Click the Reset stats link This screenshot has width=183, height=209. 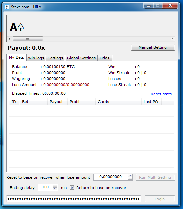click(x=161, y=94)
